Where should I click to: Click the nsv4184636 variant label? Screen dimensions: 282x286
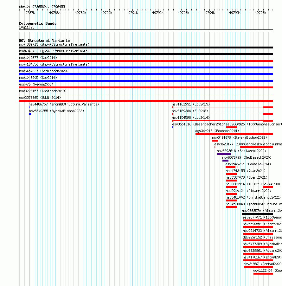click(54, 64)
